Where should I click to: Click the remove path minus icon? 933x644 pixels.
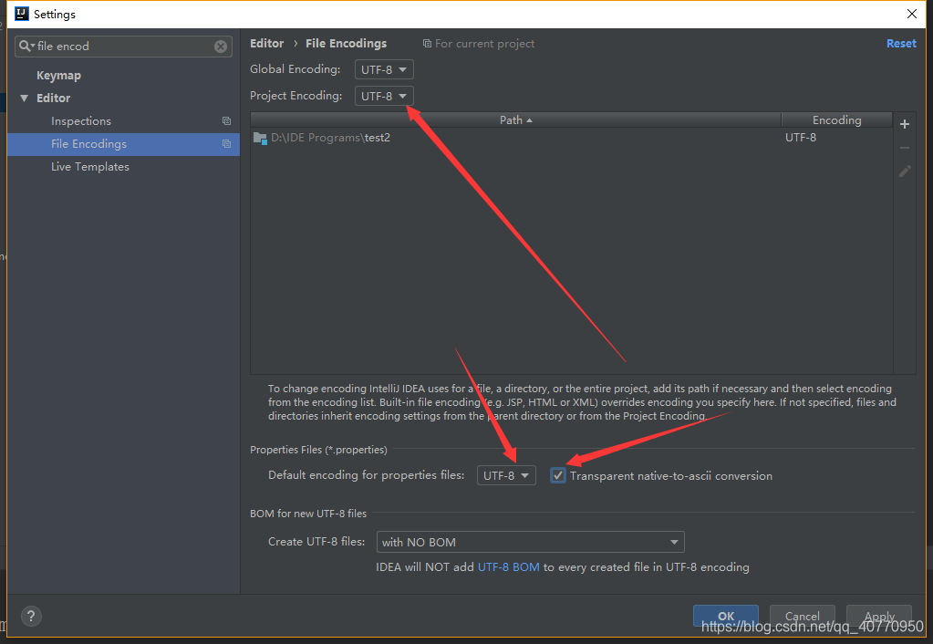[x=905, y=148]
